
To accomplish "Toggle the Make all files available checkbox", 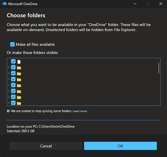I will coord(12,44).
